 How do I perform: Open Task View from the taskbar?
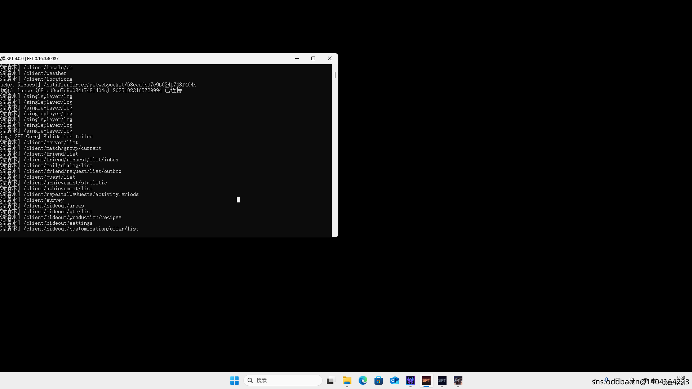coord(331,380)
